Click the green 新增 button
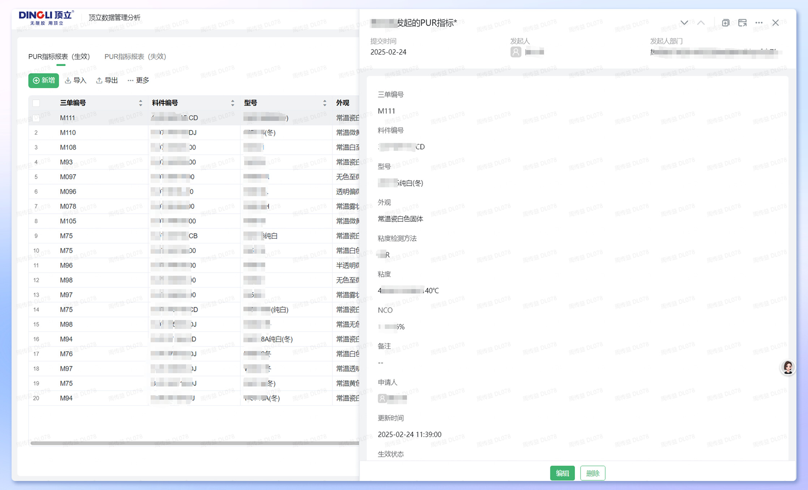 44,80
